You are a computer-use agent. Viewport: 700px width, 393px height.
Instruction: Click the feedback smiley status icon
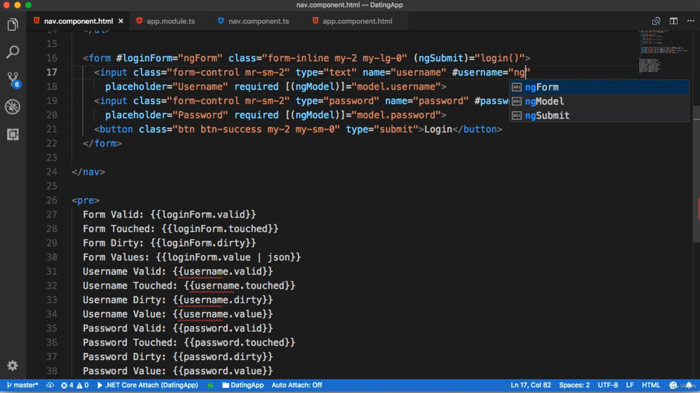pyautogui.click(x=673, y=385)
